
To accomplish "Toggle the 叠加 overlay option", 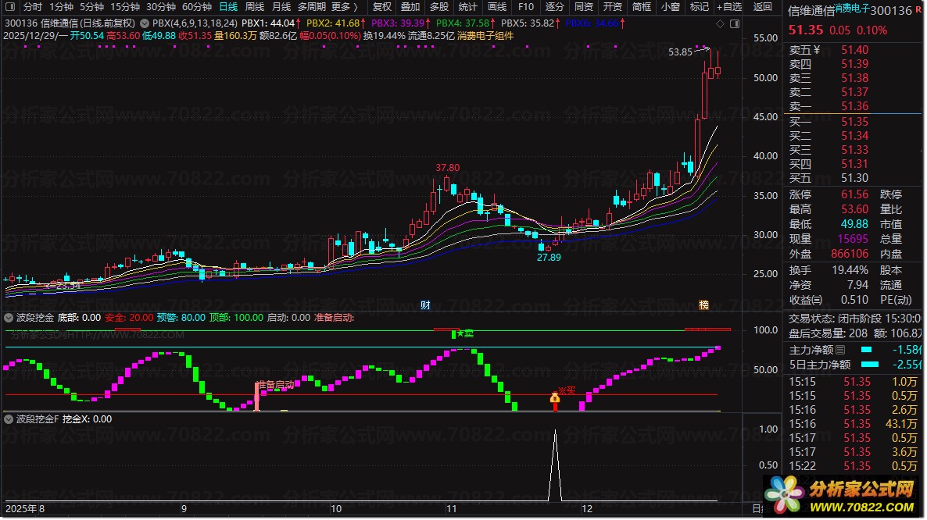I will (x=410, y=7).
